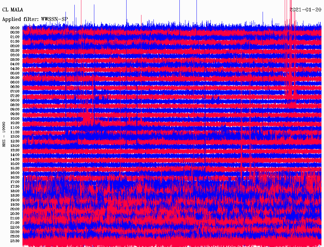Click the 20:00 time row label
Screen dimensions: 324x247
[x=15, y=209]
